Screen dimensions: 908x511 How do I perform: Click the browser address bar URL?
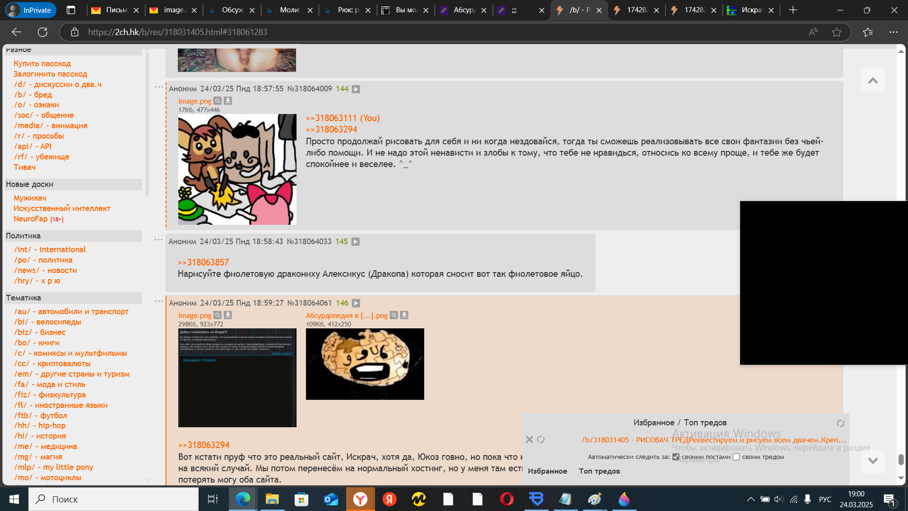click(x=177, y=32)
